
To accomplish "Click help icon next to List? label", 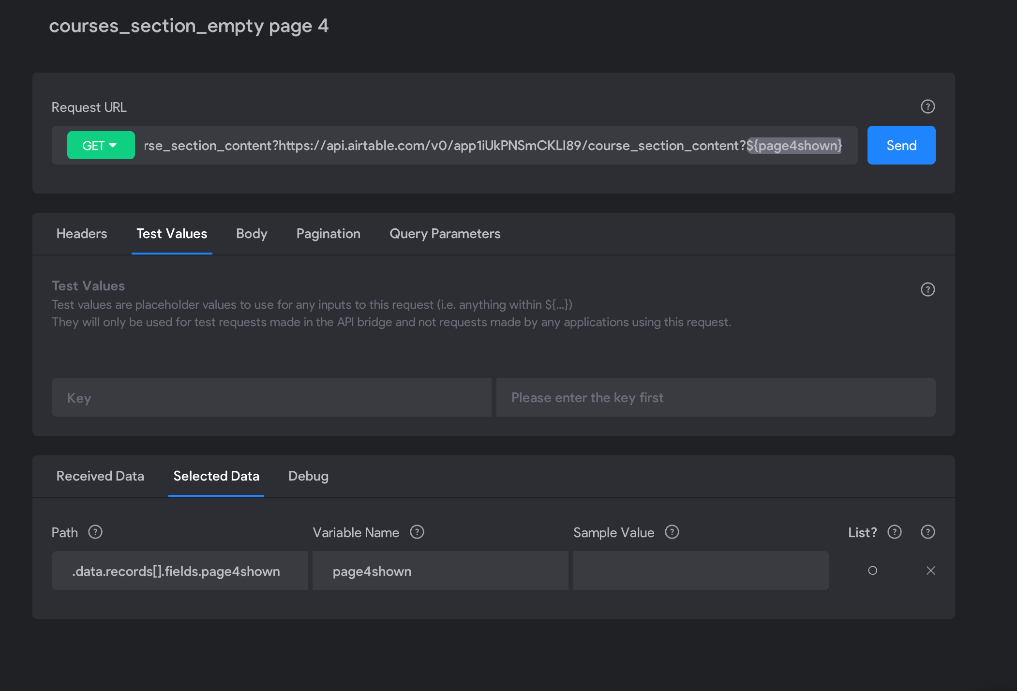I will [x=894, y=532].
